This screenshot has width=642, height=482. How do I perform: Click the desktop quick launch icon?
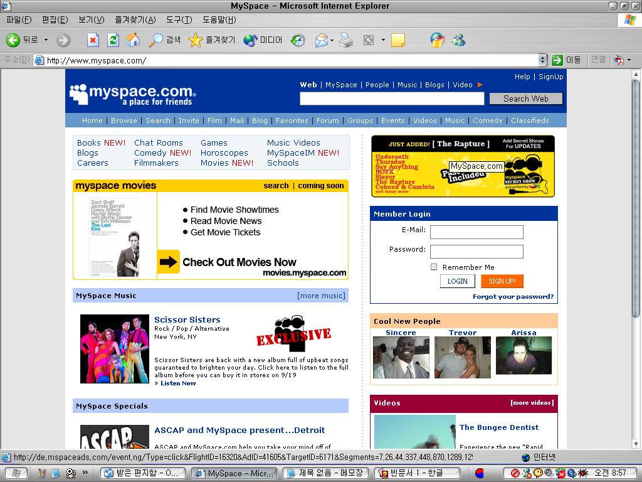tap(56, 473)
